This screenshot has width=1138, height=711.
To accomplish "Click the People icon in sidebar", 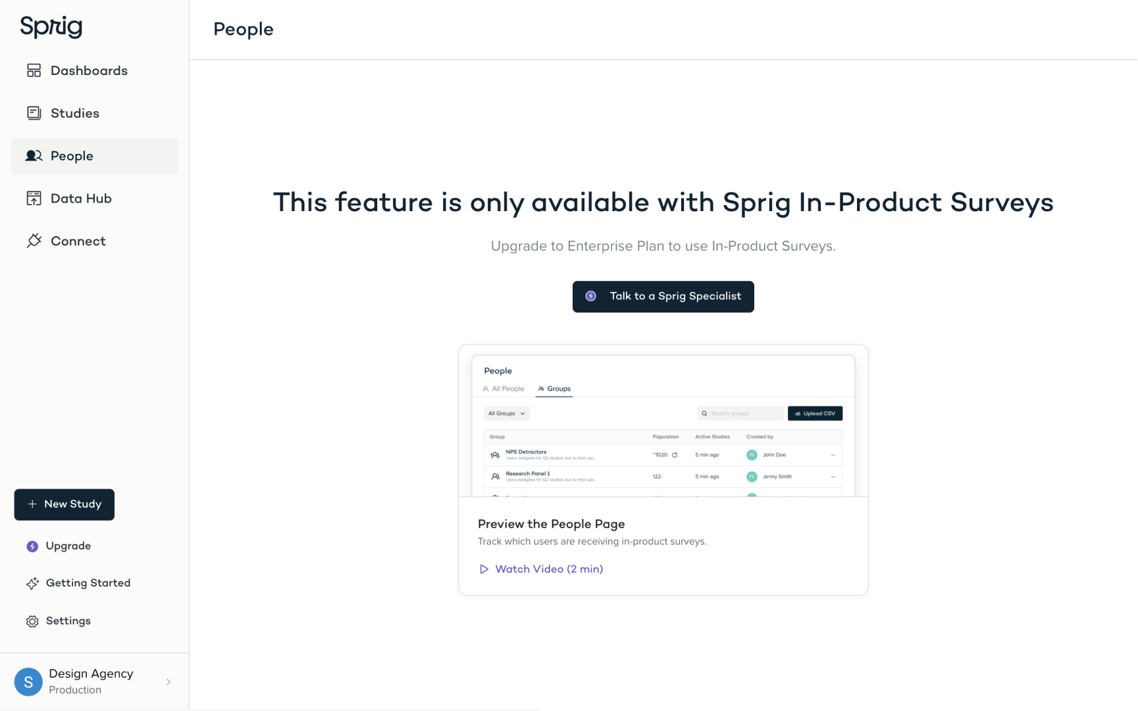I will pos(34,156).
